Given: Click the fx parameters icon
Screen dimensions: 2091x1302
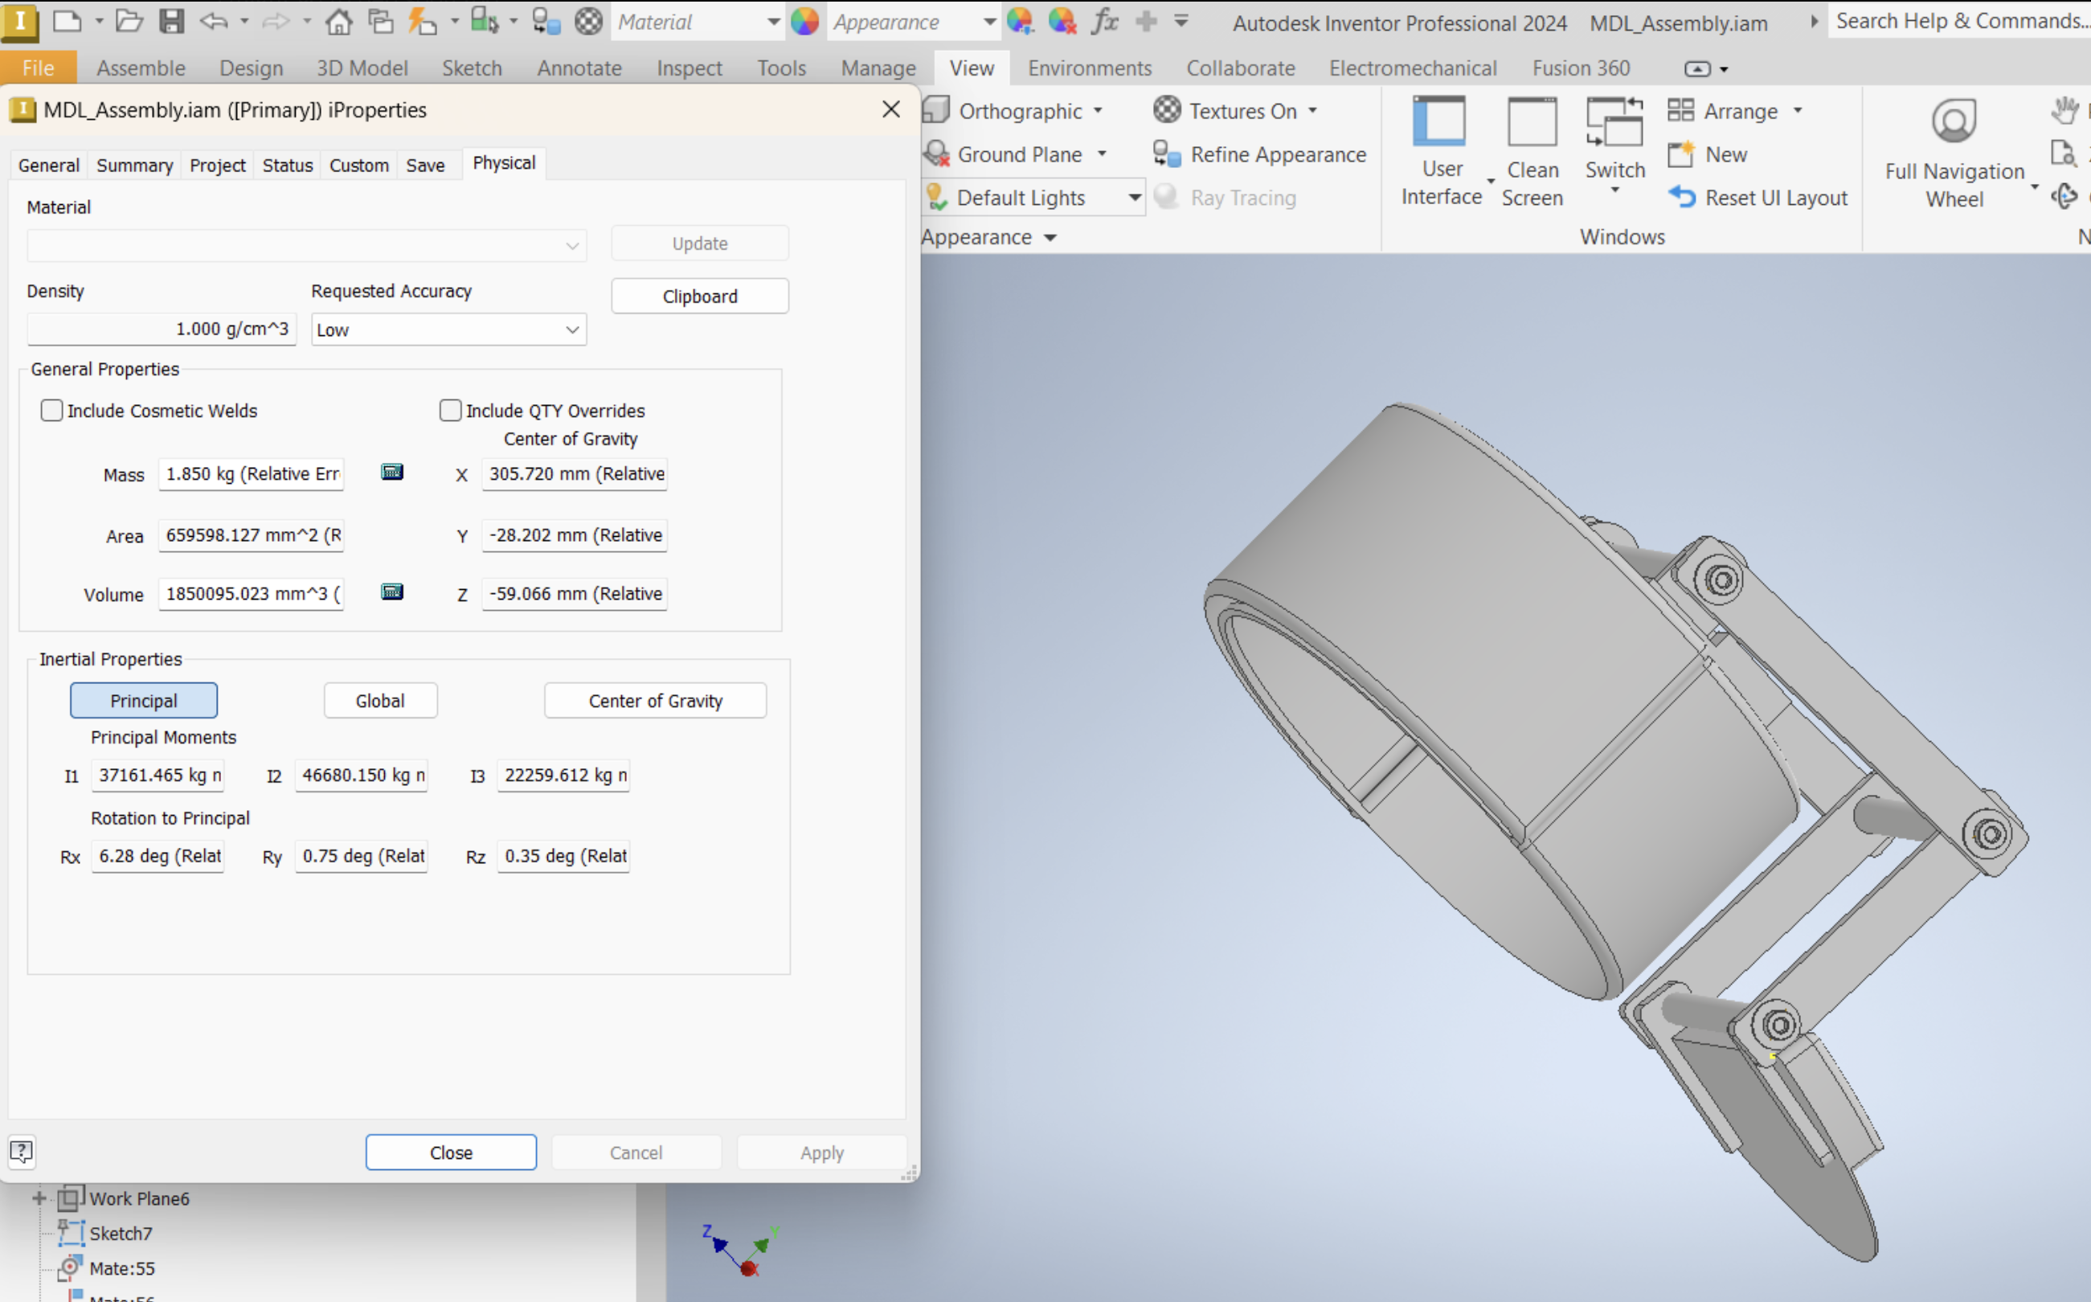Looking at the screenshot, I should coord(1103,21).
